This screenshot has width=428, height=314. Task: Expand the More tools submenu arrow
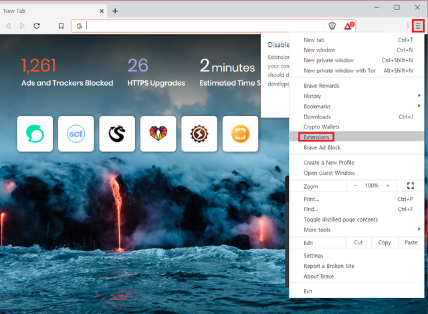click(419, 229)
